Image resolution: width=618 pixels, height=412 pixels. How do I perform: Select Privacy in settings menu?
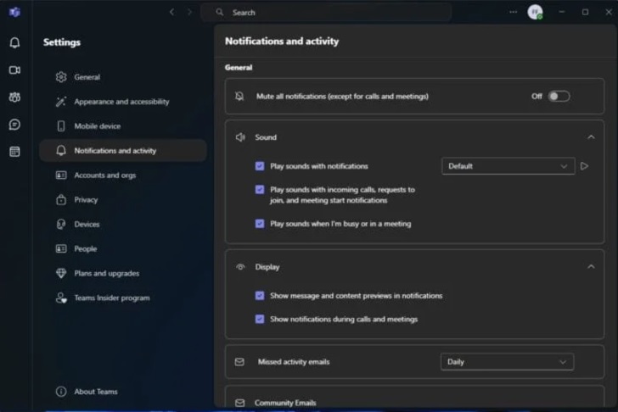click(x=86, y=200)
